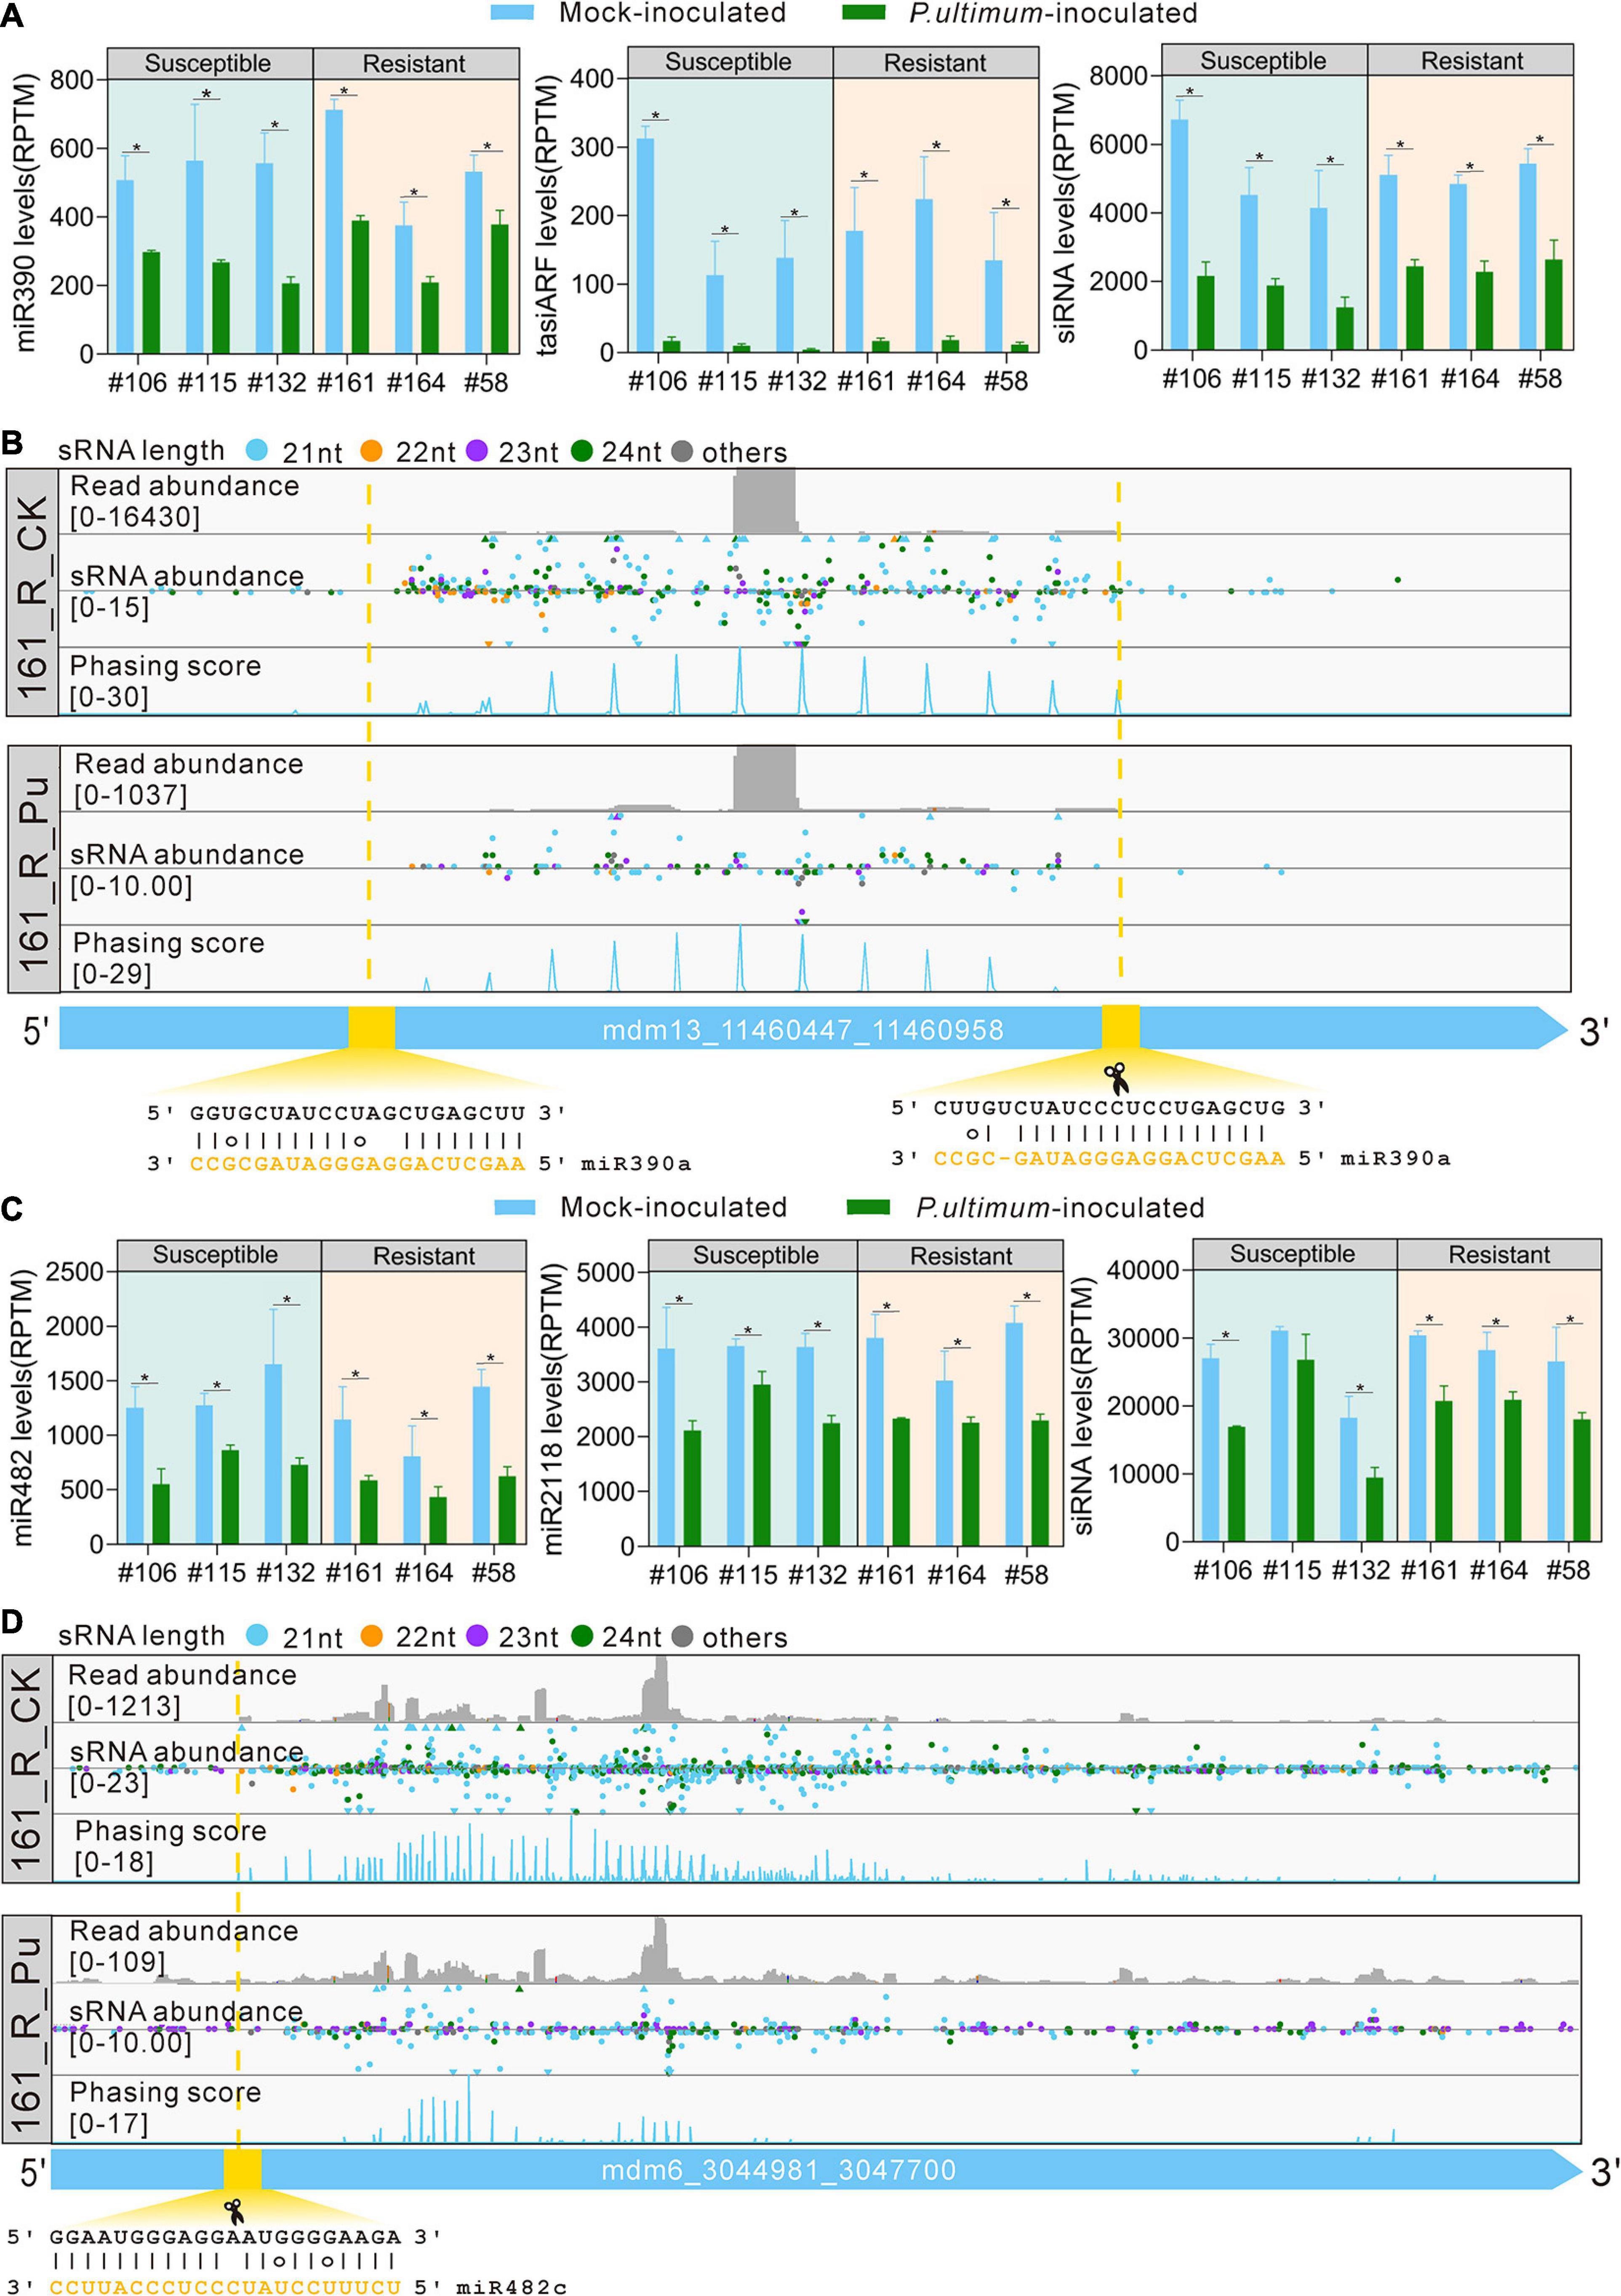
Task: Select the 24nt legend dot in panel B
Action: pos(582,451)
